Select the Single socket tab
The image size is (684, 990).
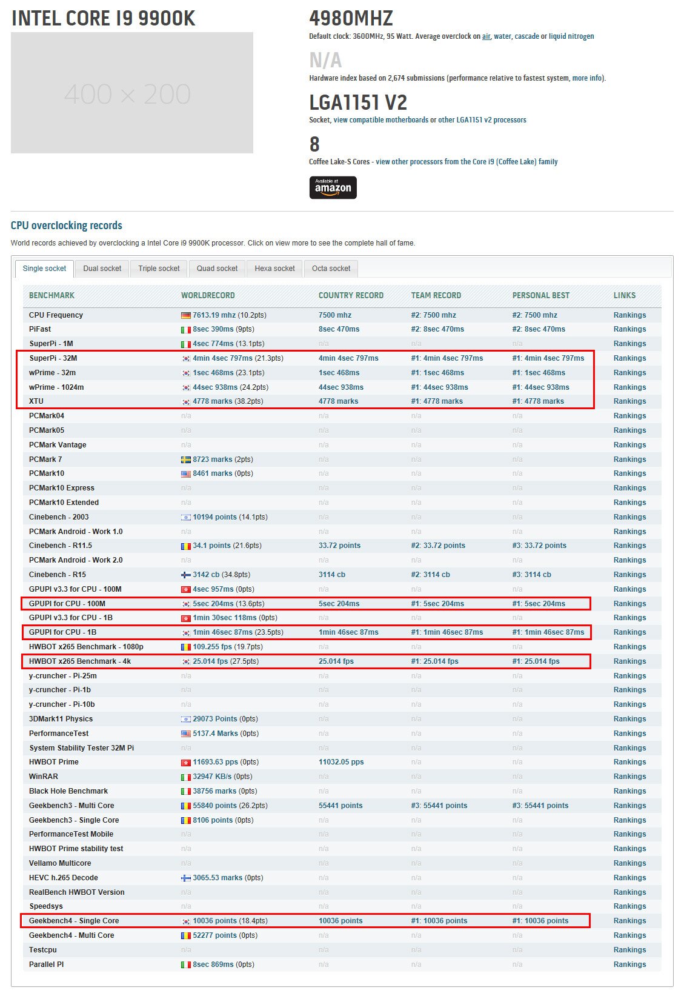pyautogui.click(x=44, y=269)
